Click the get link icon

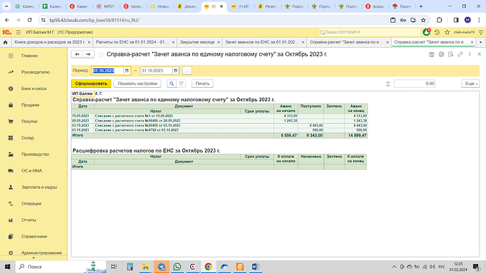[x=460, y=54]
